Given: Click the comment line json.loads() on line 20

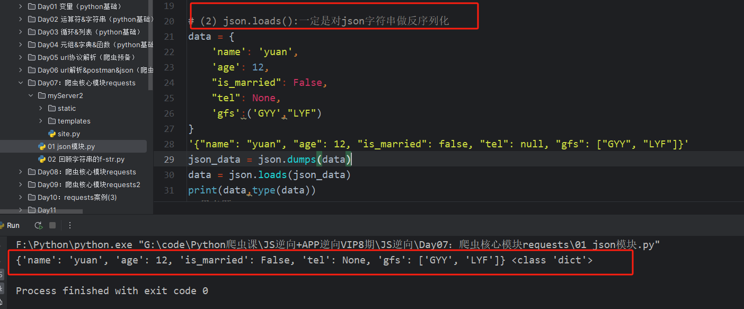Looking at the screenshot, I should (x=318, y=21).
